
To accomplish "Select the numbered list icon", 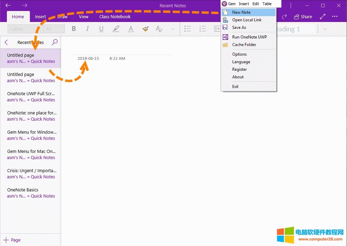I will pos(202,29).
